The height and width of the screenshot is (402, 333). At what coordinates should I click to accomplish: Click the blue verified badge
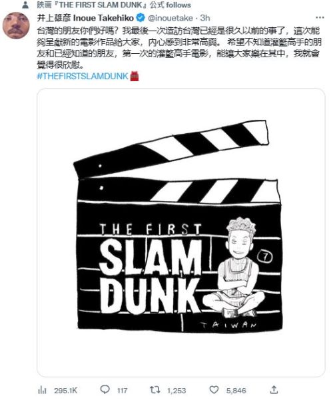pos(141,18)
